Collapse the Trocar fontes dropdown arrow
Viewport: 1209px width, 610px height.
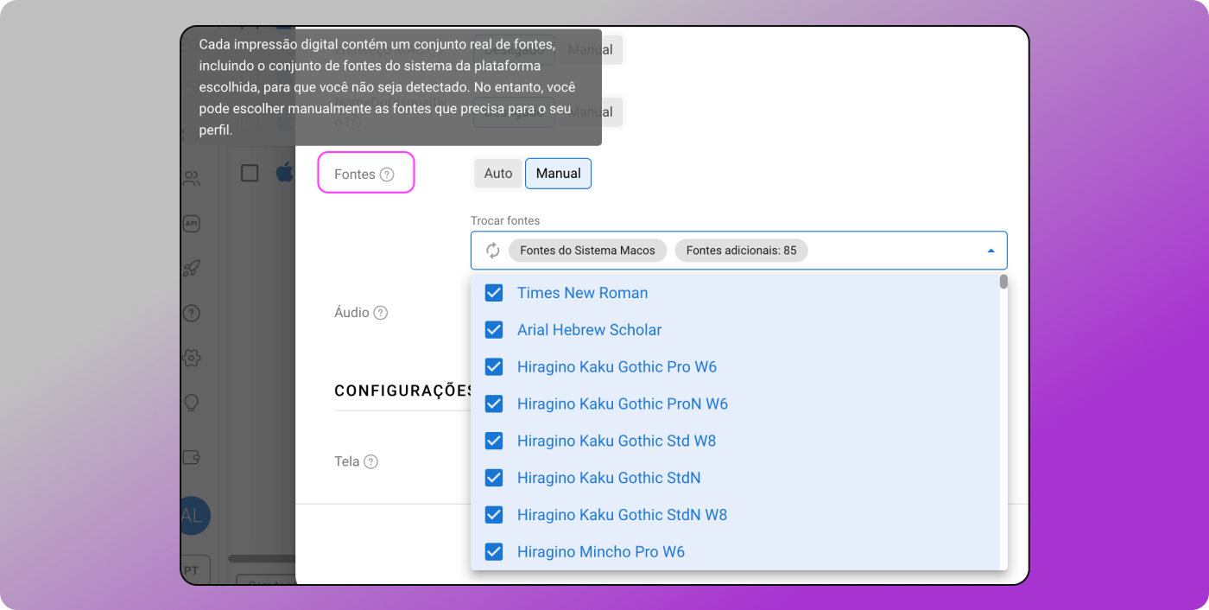(x=991, y=251)
